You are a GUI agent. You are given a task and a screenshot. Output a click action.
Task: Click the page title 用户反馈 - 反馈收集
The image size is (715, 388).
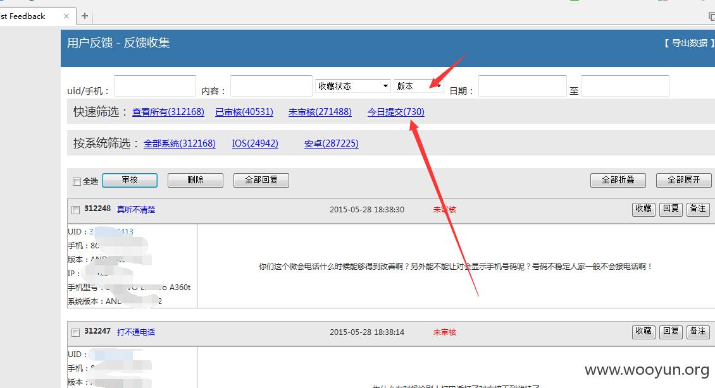118,43
